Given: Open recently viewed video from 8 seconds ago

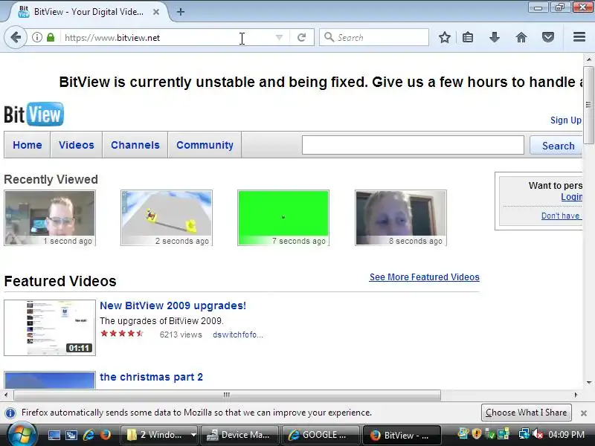Looking at the screenshot, I should tap(401, 218).
